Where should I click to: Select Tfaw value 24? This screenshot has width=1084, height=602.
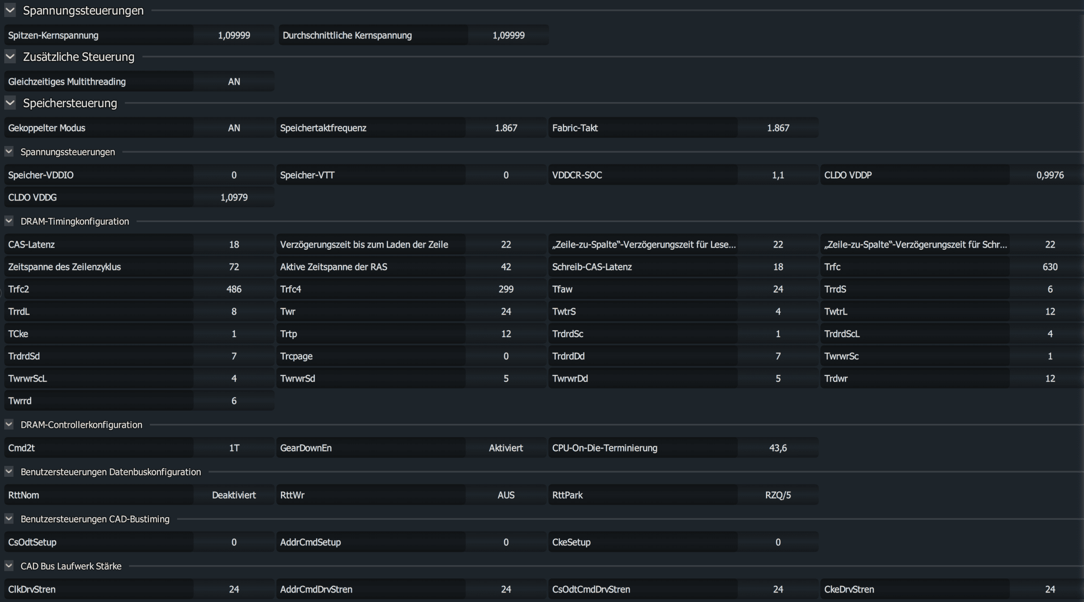click(x=778, y=289)
